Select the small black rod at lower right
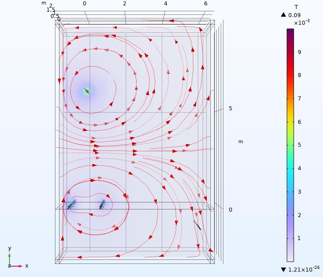This screenshot has height=277, width=323. point(197,225)
